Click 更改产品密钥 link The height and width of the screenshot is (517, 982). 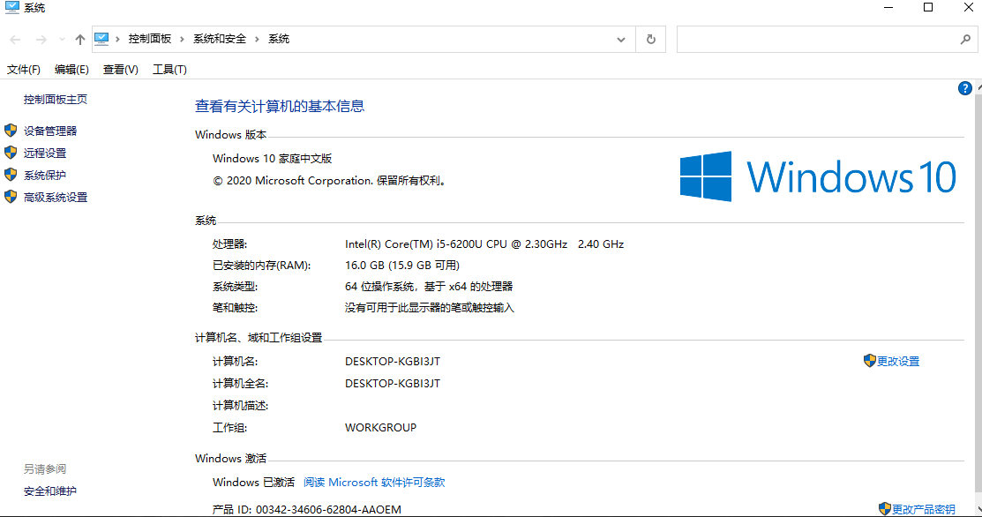tap(924, 509)
